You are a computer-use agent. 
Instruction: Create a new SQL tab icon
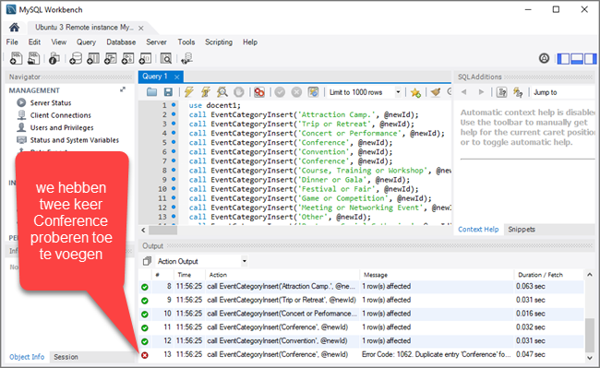pyautogui.click(x=16, y=58)
